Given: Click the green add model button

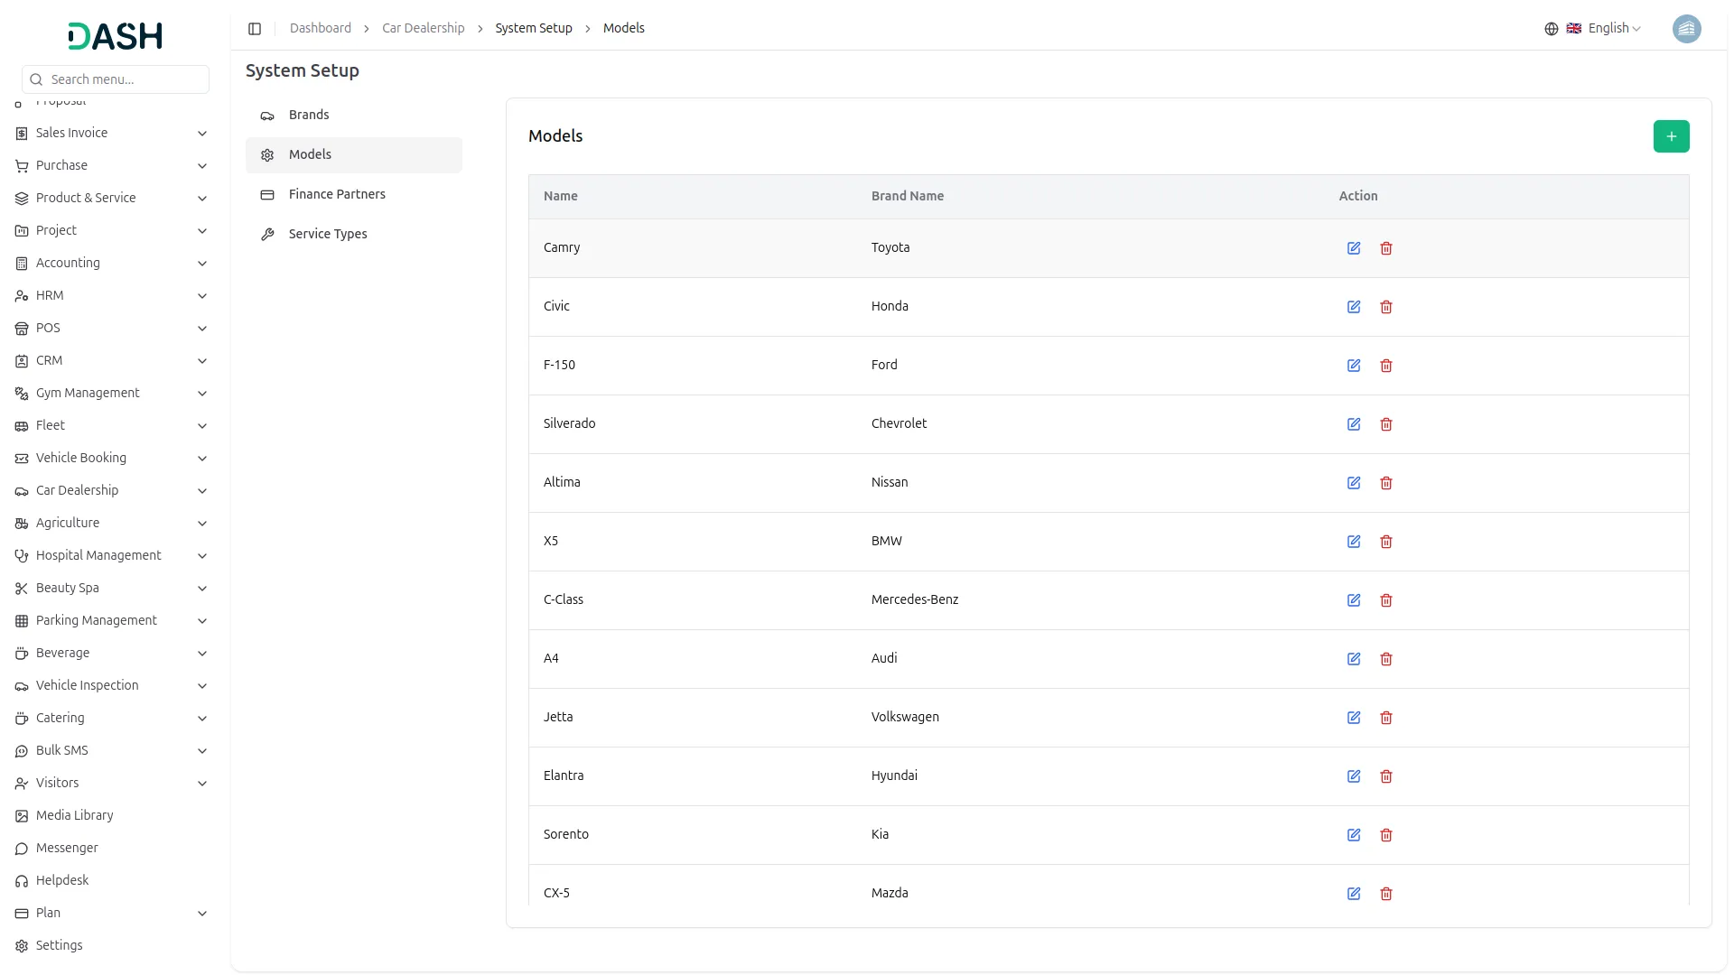Looking at the screenshot, I should (x=1671, y=136).
